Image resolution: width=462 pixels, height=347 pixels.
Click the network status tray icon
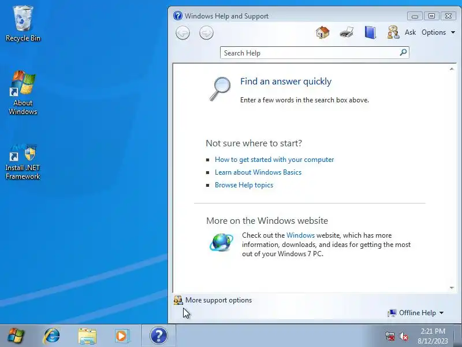[x=390, y=336]
